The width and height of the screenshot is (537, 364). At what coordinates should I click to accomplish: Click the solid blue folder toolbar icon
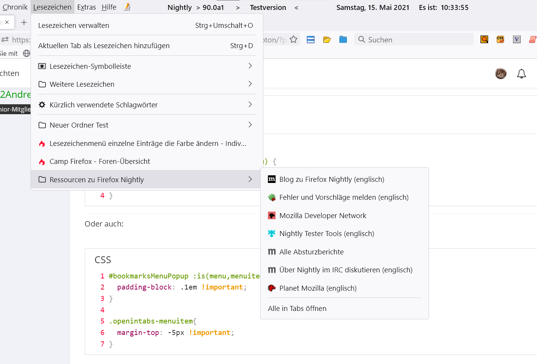click(343, 39)
